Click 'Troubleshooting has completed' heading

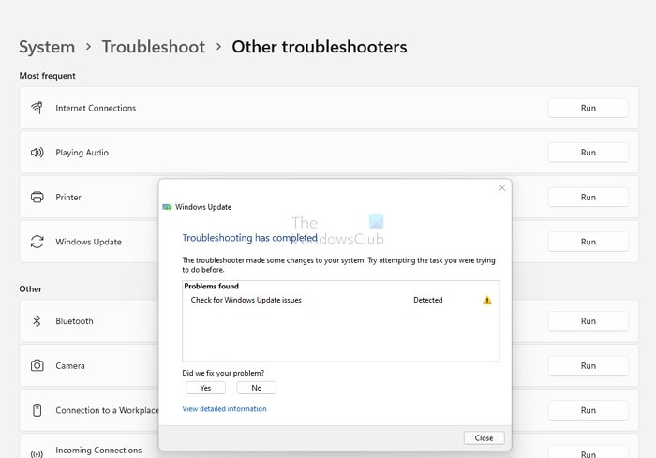click(250, 238)
